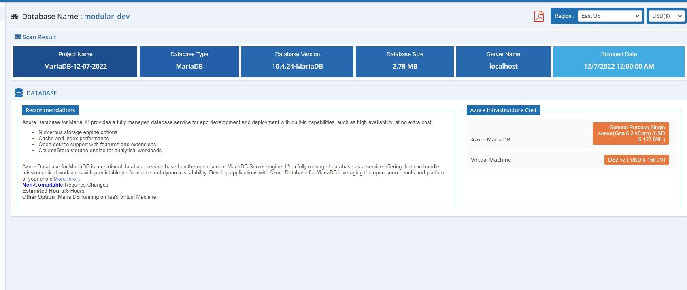Viewport: 687px width, 290px height.
Task: Click the Azure Infrastructure Cost section label
Action: (503, 110)
